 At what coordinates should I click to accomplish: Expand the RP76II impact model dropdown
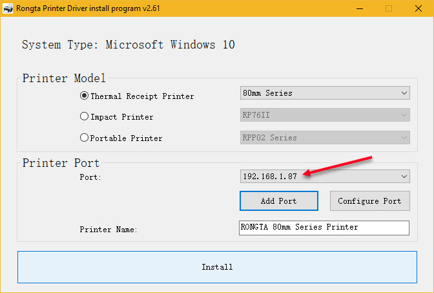324,115
